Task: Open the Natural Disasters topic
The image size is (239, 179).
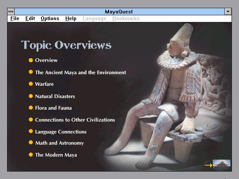Action: pyautogui.click(x=55, y=96)
